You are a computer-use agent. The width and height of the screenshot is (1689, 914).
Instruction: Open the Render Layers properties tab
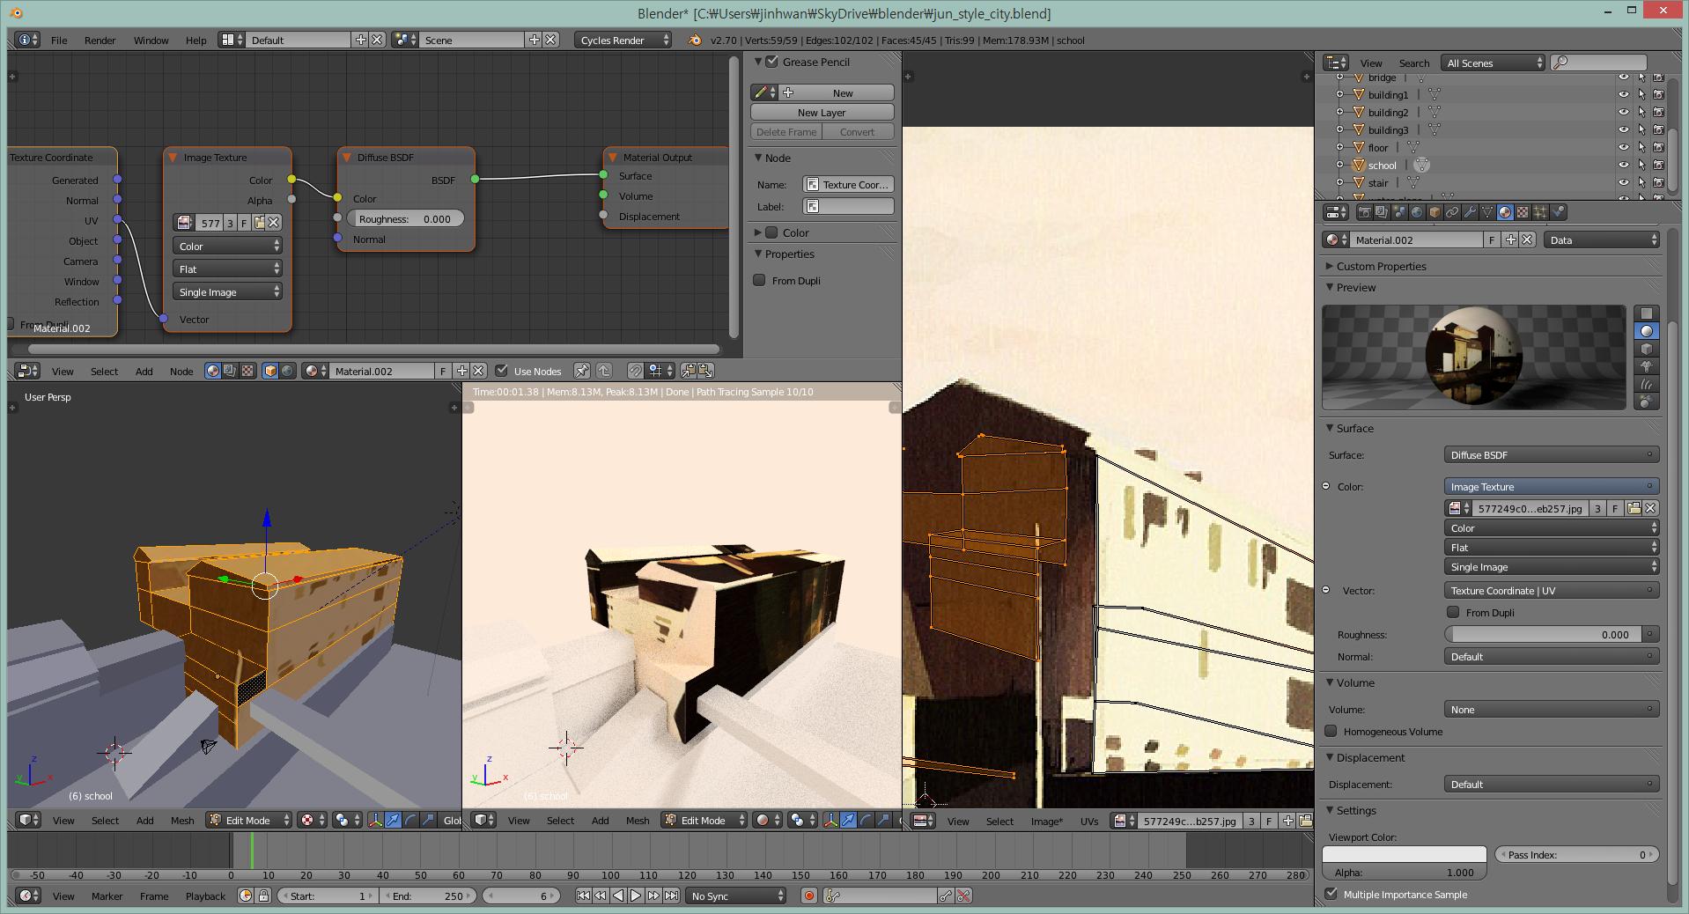[x=1382, y=212]
